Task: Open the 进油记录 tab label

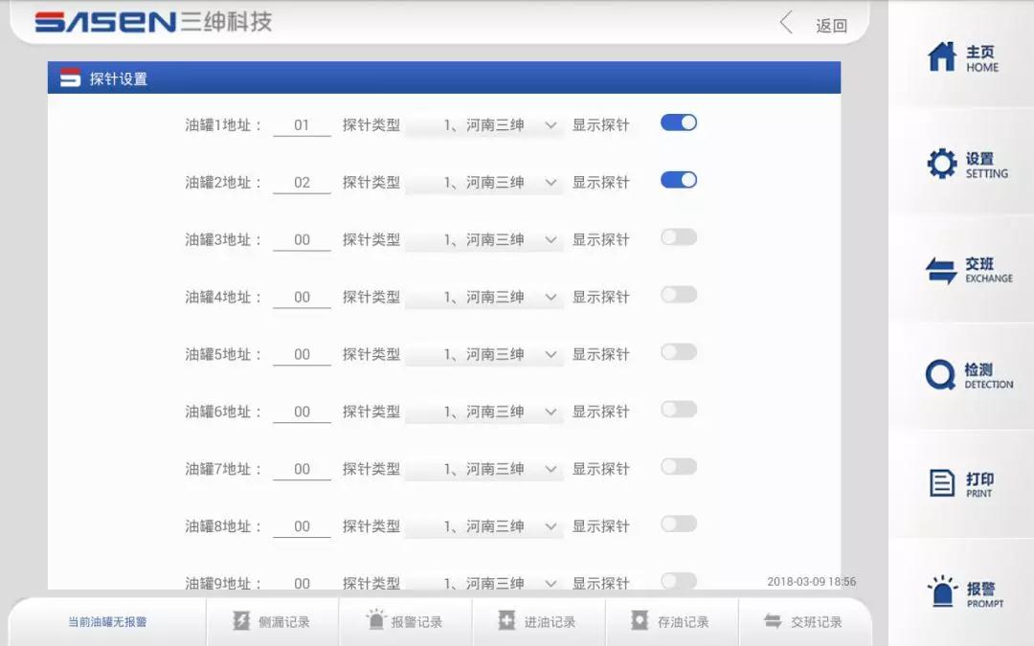Action: (550, 622)
